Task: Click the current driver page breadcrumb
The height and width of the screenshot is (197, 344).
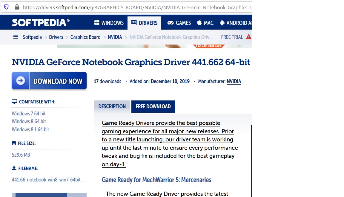Action: pos(171,37)
